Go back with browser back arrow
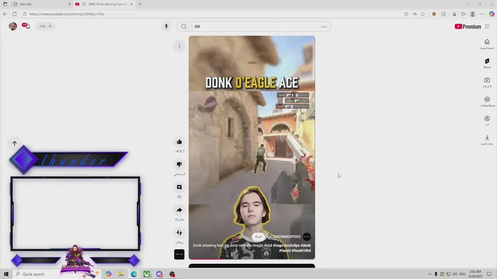The width and height of the screenshot is (497, 279). [5, 14]
